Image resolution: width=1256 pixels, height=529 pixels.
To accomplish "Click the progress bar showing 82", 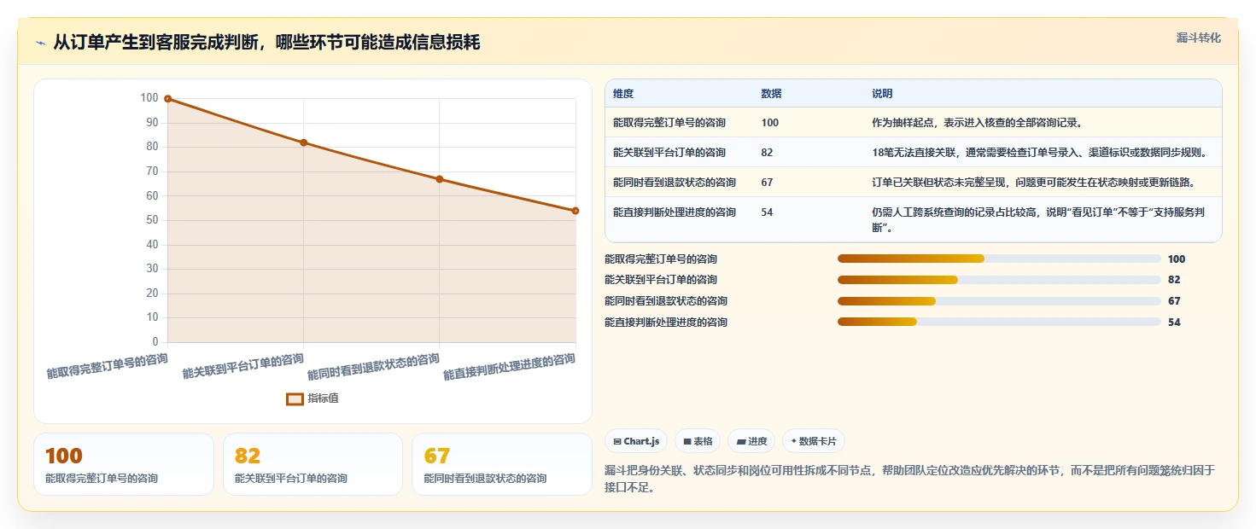I will (999, 280).
